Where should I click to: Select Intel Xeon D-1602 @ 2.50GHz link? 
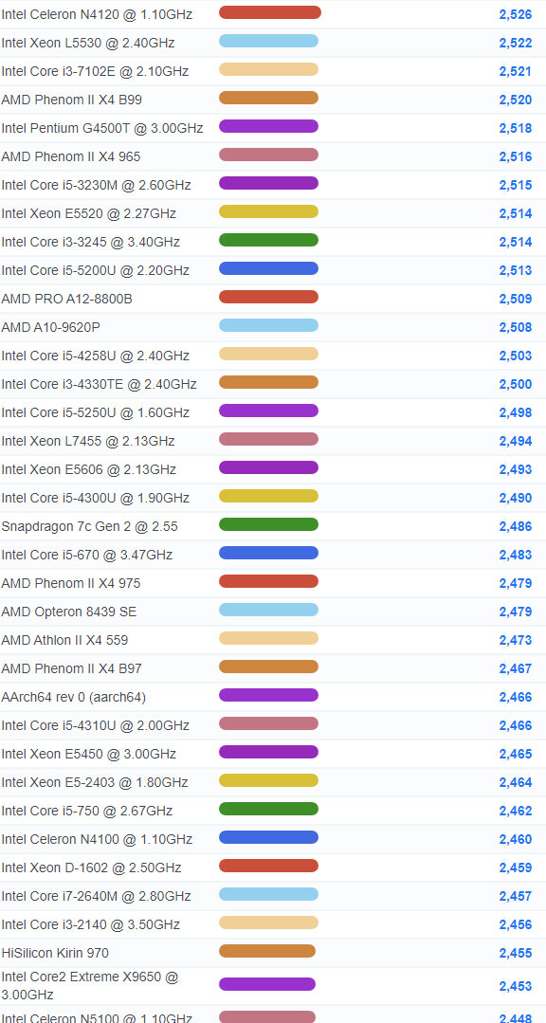[91, 868]
